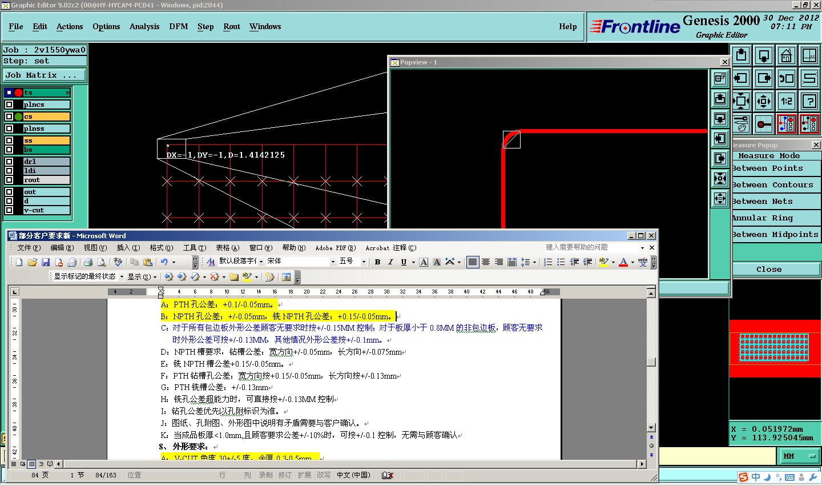Click Popview pan-up icon
The width and height of the screenshot is (822, 486).
tap(720, 99)
